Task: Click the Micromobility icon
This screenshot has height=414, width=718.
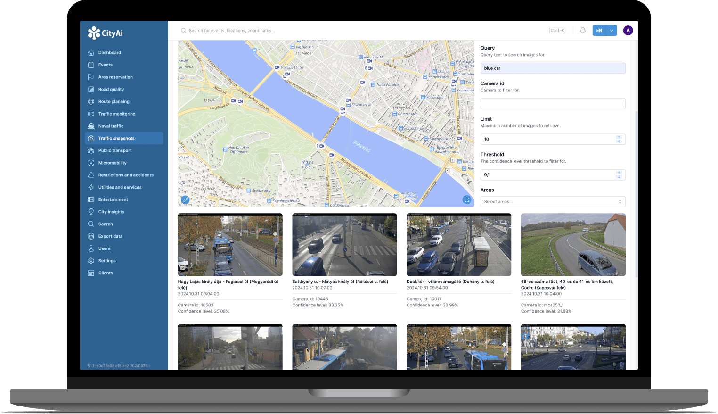Action: pyautogui.click(x=91, y=163)
